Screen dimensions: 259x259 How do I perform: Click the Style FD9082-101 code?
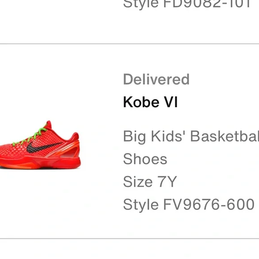click(187, 4)
